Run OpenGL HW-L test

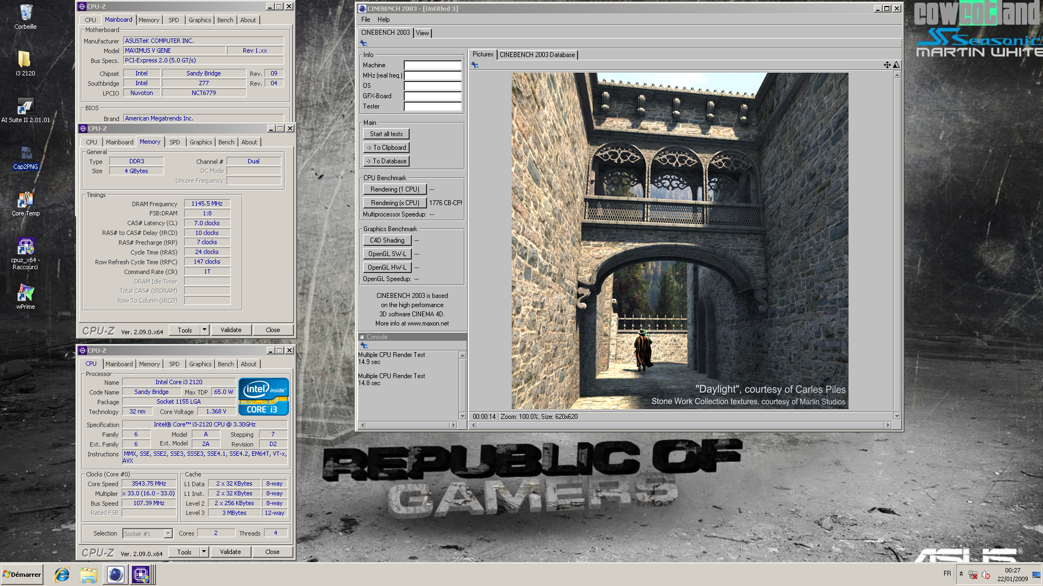387,267
